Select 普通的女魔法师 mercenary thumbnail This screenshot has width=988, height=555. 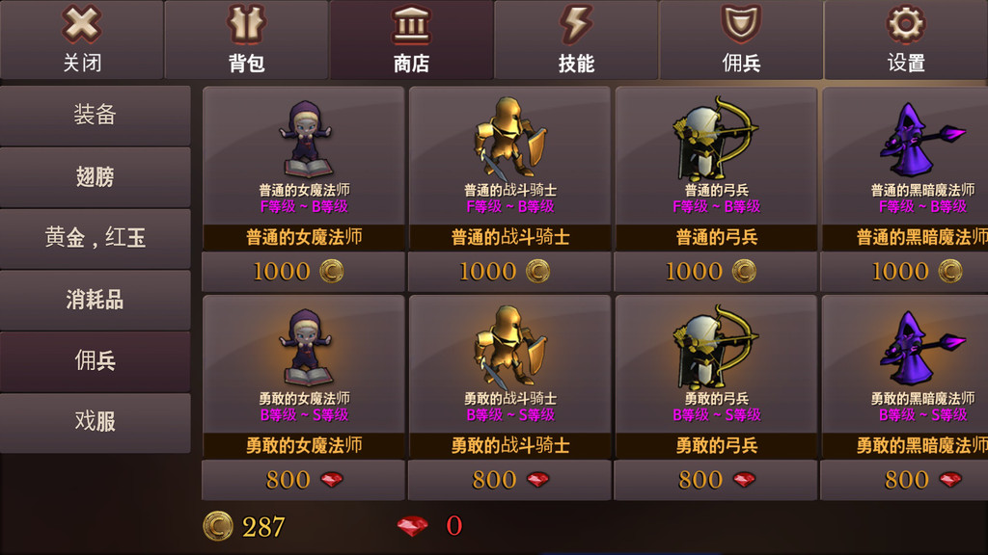point(305,139)
